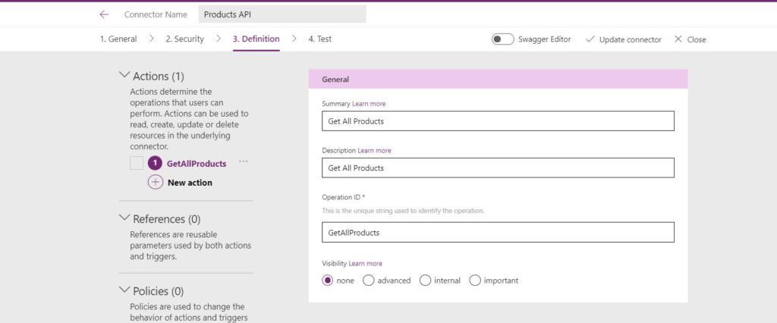Click chevron between General and Security steps

point(152,39)
